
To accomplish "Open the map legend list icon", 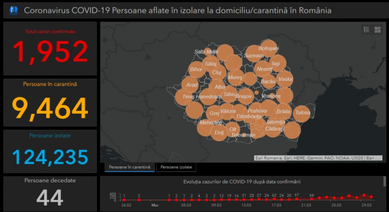I will pyautogui.click(x=367, y=30).
